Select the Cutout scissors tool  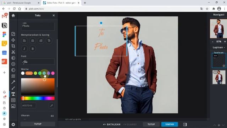pyautogui.click(x=13, y=52)
